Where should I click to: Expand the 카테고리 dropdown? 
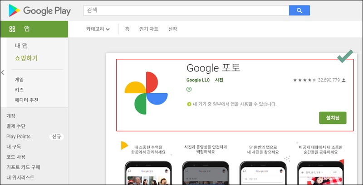(x=98, y=29)
